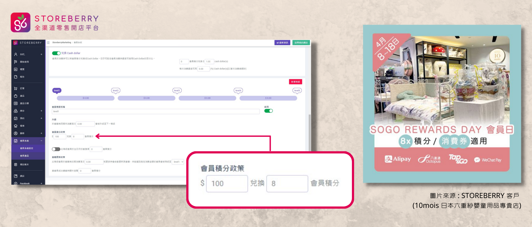
Task: Click the $0.00 bar between level4 and level5
Action: 268,98
